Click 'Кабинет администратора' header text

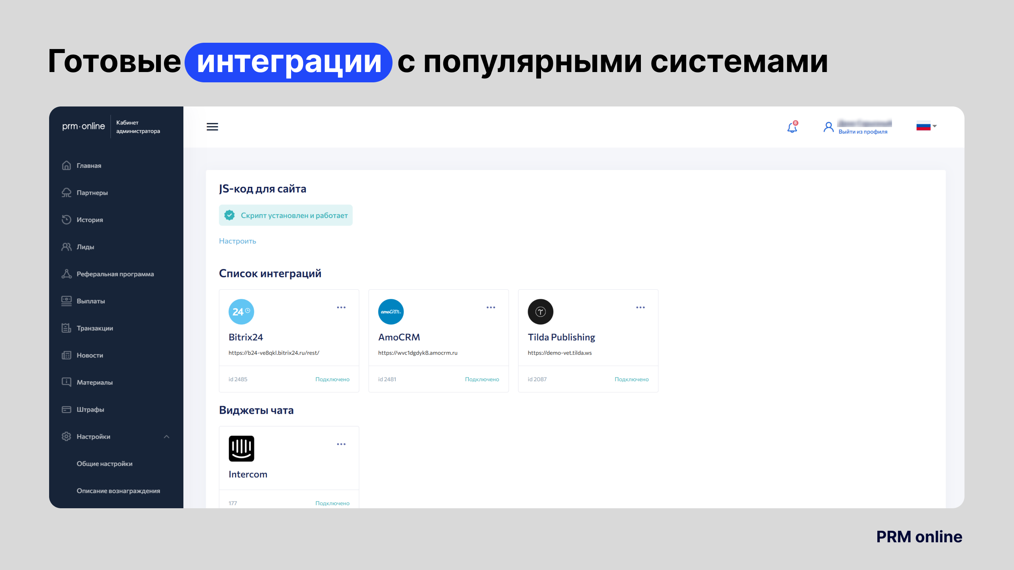point(138,127)
